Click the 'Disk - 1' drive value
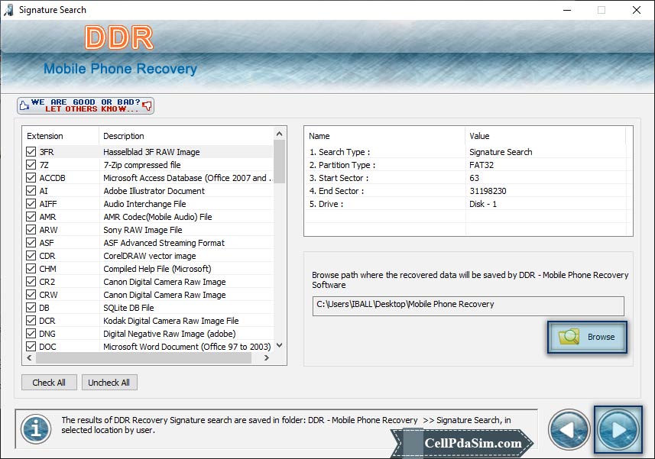The height and width of the screenshot is (459, 655). 483,204
